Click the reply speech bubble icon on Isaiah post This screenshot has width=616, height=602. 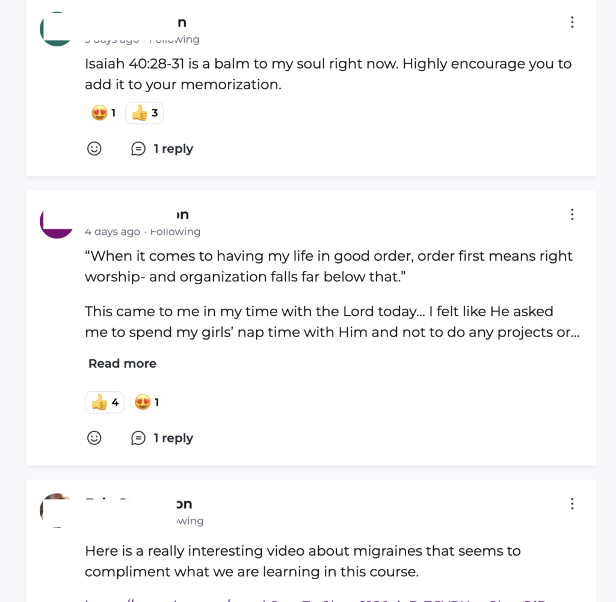pyautogui.click(x=138, y=149)
